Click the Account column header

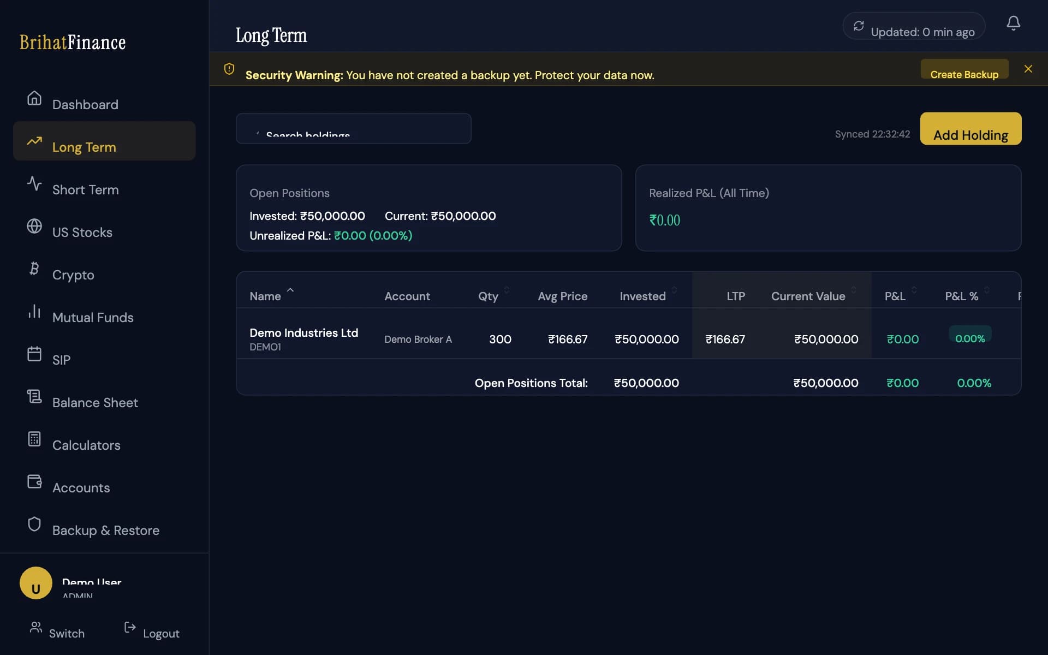point(407,296)
